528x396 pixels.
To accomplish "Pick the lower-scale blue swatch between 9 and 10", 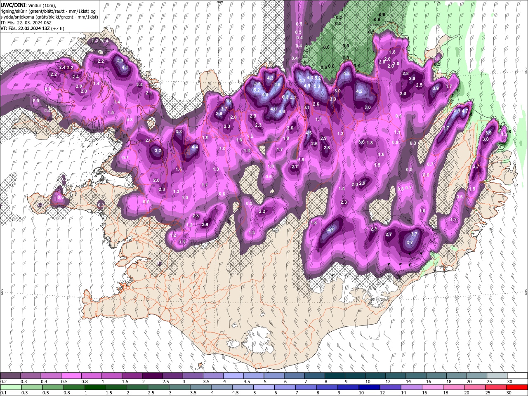I will (x=348, y=387).
